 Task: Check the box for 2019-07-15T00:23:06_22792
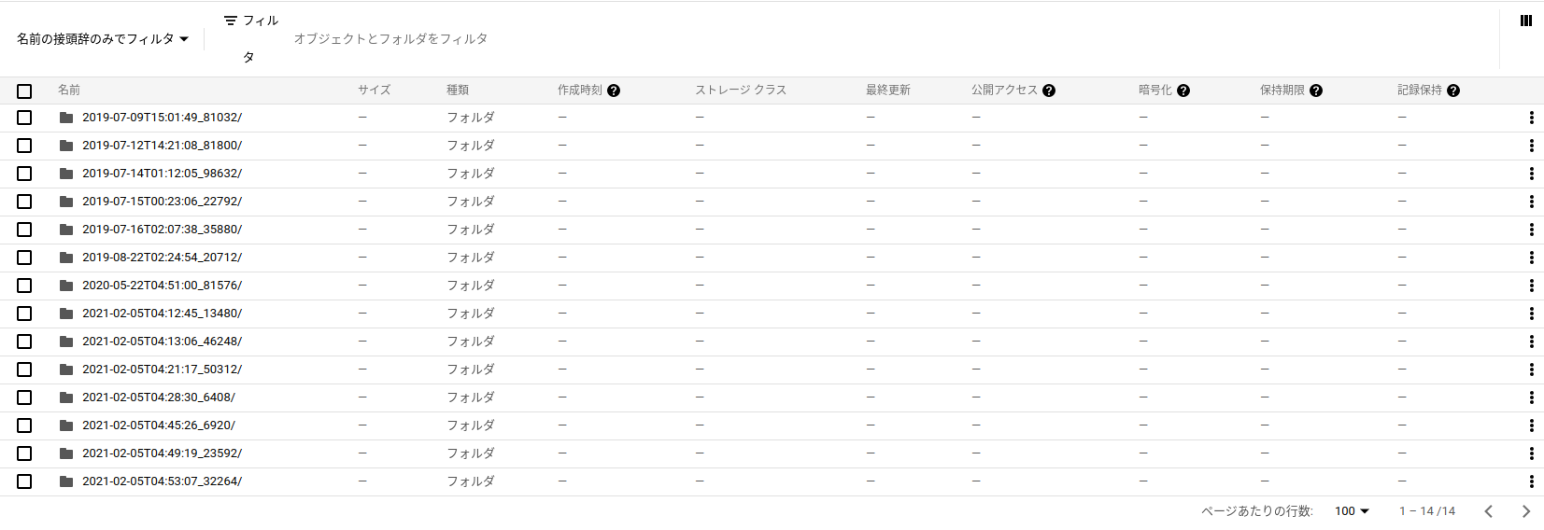24,202
